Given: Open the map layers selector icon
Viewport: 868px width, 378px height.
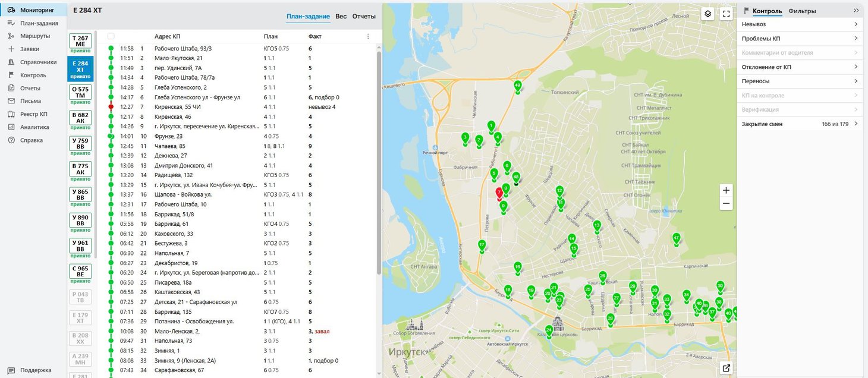Looking at the screenshot, I should [707, 14].
